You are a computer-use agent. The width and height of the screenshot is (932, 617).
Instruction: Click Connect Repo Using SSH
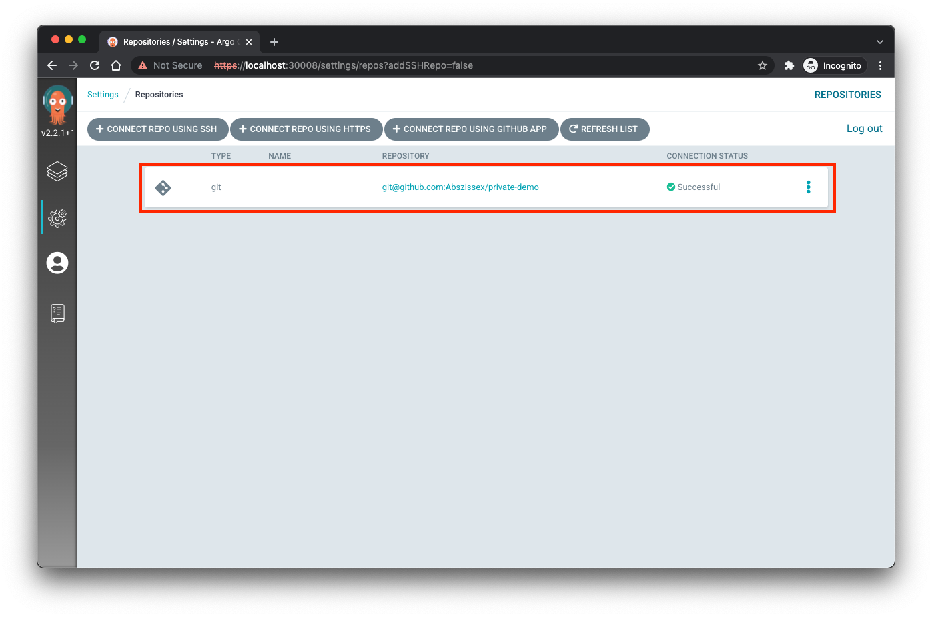[157, 129]
